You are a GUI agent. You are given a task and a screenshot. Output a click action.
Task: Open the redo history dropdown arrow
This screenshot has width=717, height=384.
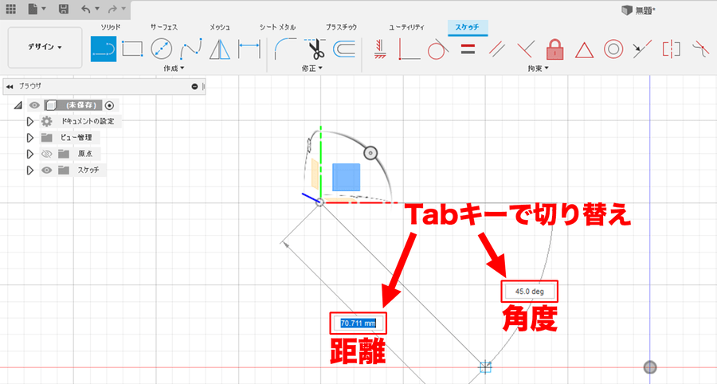coord(123,9)
